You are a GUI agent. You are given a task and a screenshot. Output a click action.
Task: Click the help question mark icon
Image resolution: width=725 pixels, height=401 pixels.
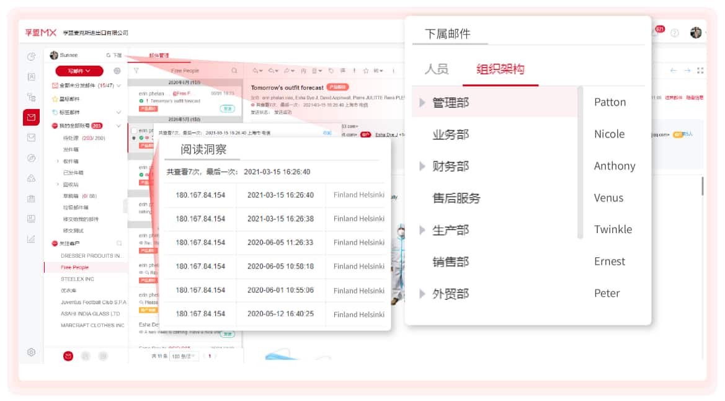point(675,33)
